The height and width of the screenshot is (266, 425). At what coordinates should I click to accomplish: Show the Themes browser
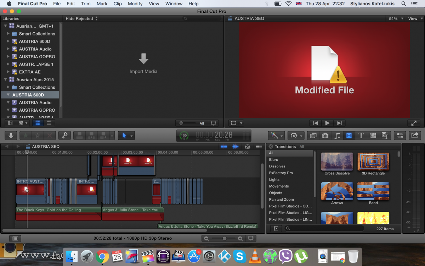coord(385,135)
